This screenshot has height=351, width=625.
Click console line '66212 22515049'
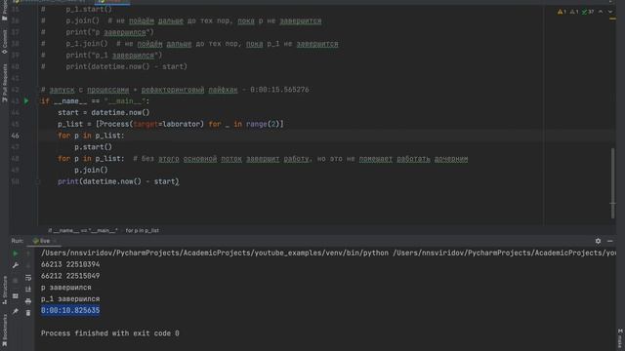click(x=70, y=276)
